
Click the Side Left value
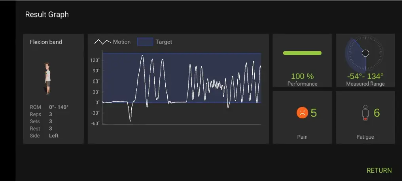(54, 136)
